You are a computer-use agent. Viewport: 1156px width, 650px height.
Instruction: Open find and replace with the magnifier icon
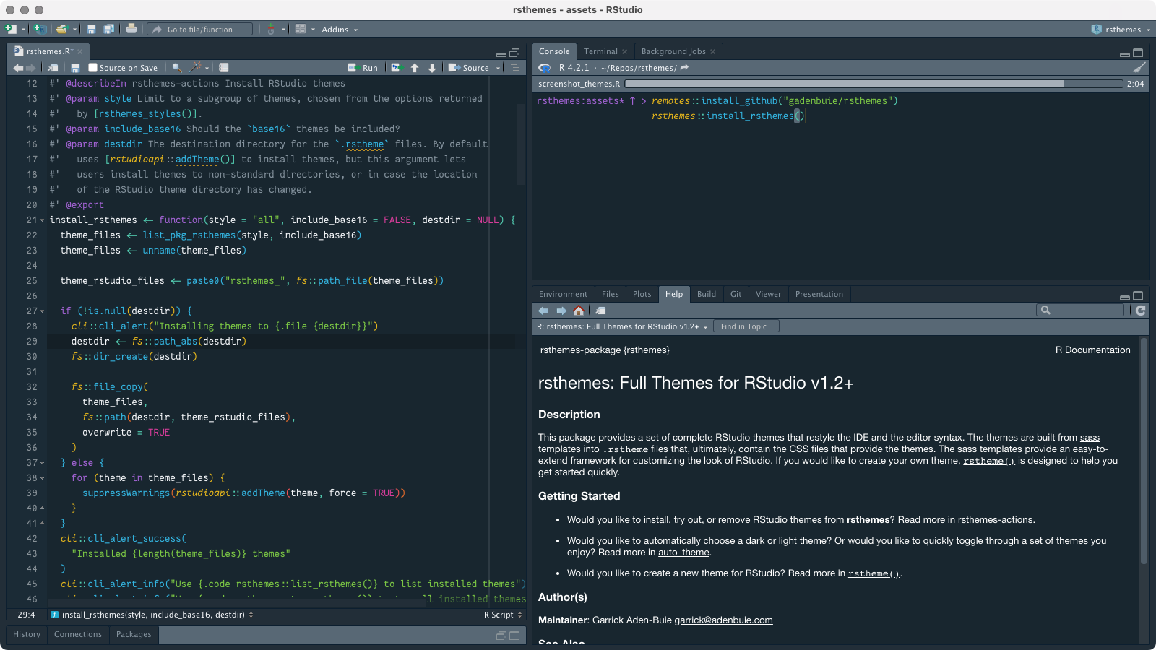click(176, 68)
